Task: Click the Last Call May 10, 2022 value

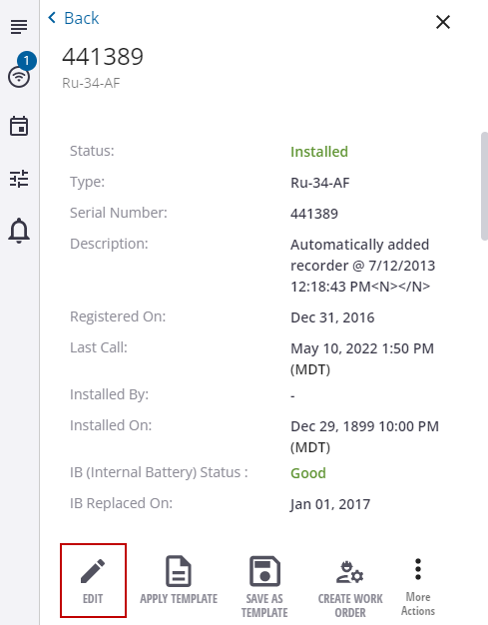Action: 362,358
